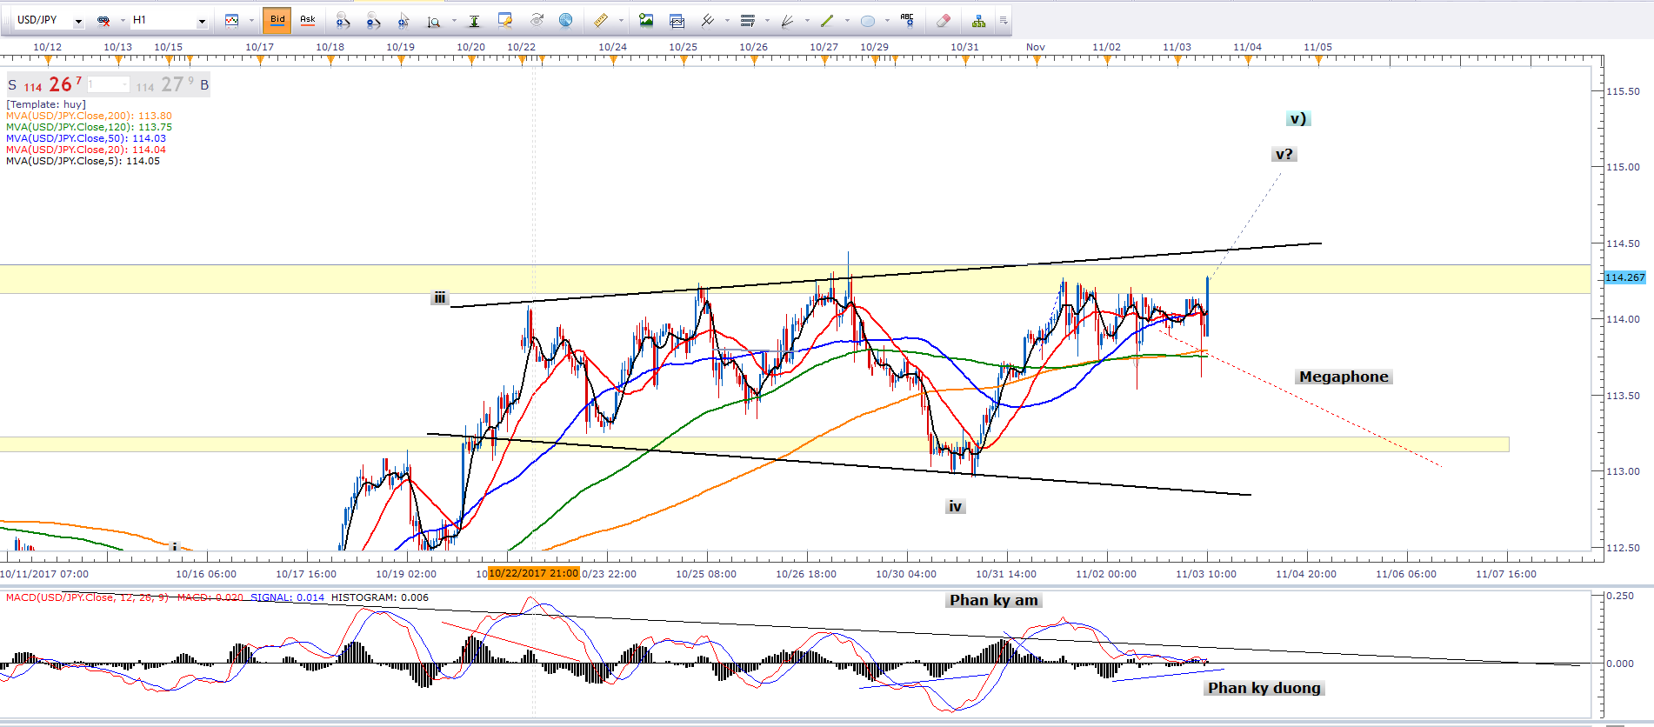The width and height of the screenshot is (1654, 727).
Task: Click the zoom in magnifier icon
Action: click(343, 20)
